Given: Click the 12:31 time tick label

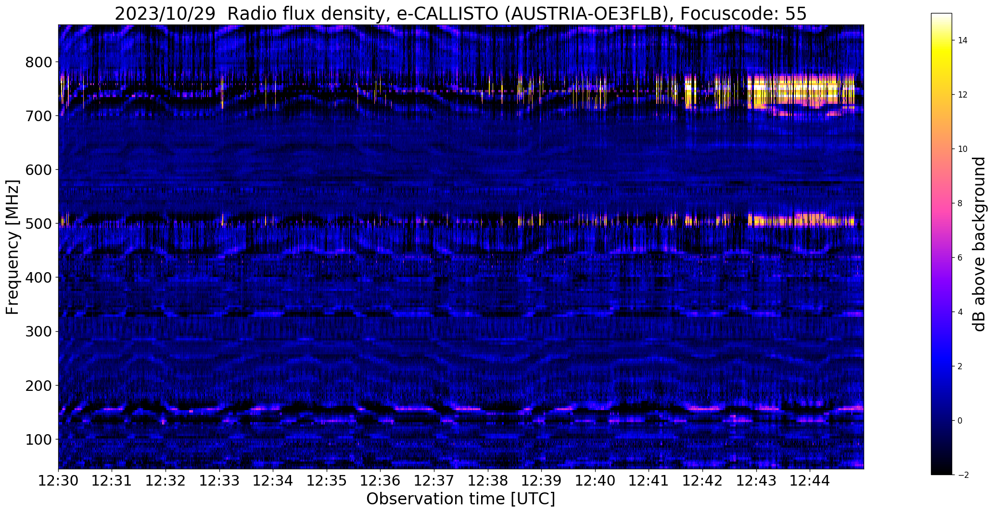Looking at the screenshot, I should [x=112, y=480].
